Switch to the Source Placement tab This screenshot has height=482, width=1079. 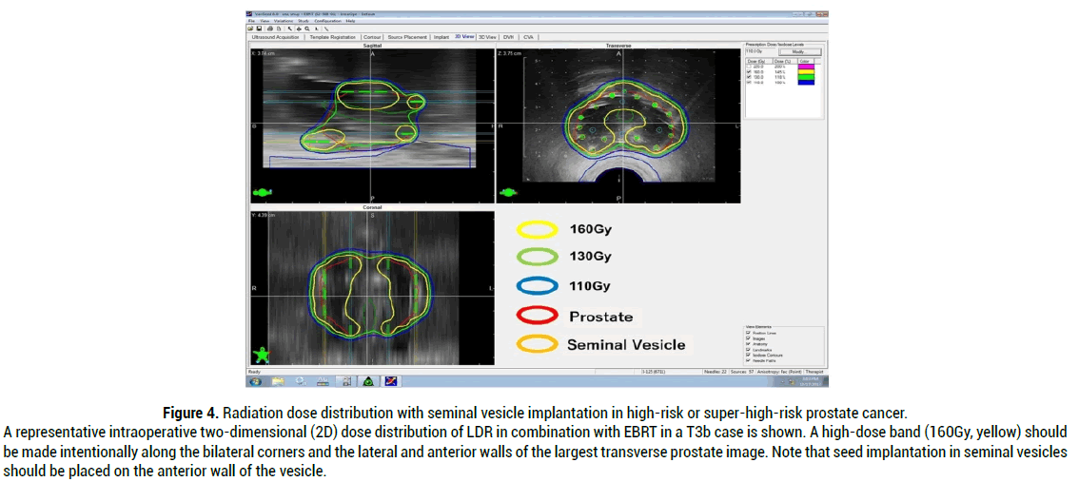coord(407,37)
